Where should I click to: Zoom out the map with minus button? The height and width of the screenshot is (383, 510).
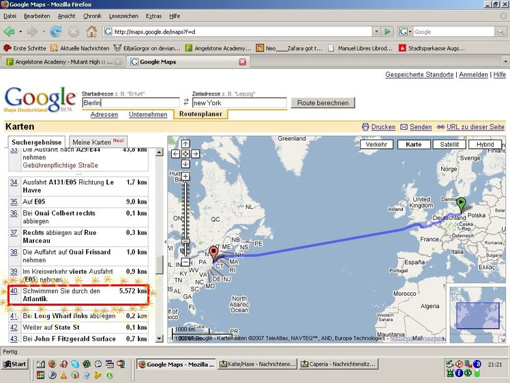(185, 261)
